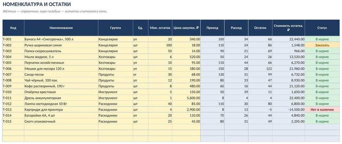Select the Цена закупки column header
342x144 pixels.
(x=186, y=28)
